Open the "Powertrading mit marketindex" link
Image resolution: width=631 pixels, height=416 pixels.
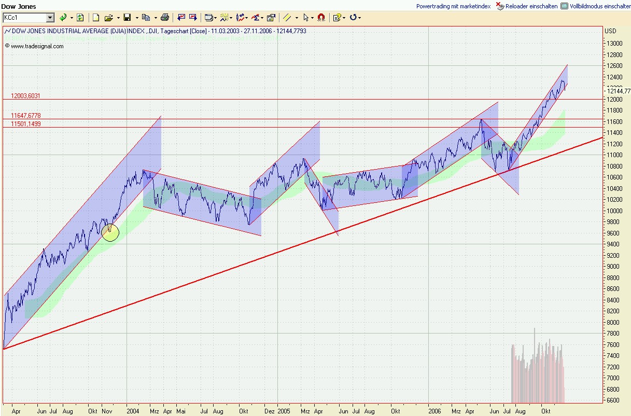point(453,6)
